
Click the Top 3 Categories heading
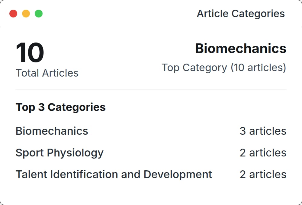[61, 107]
